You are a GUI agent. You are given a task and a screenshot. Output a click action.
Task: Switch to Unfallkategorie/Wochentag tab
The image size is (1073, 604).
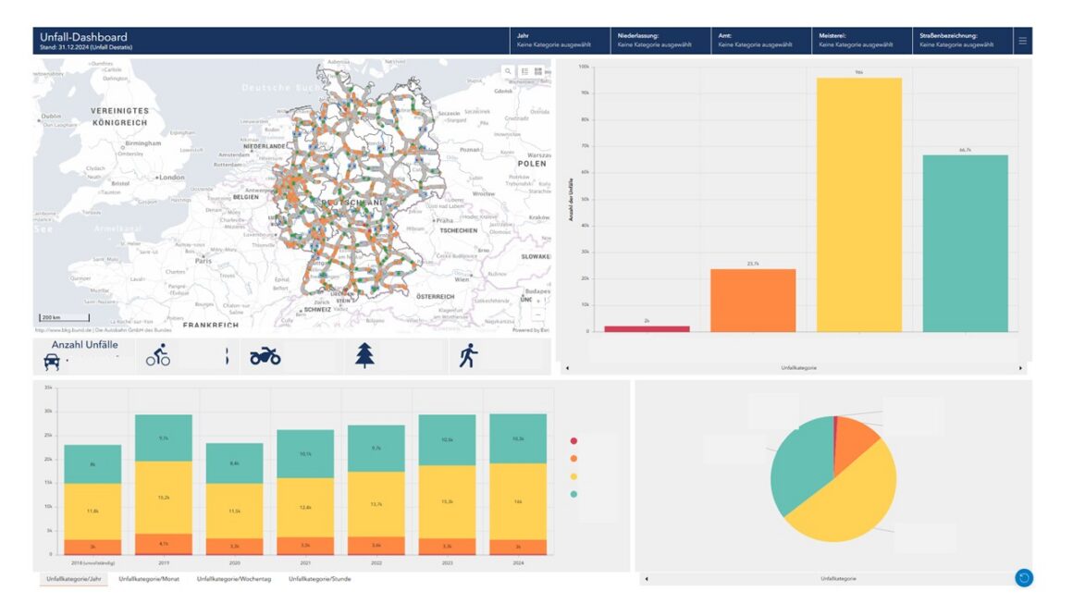click(234, 579)
